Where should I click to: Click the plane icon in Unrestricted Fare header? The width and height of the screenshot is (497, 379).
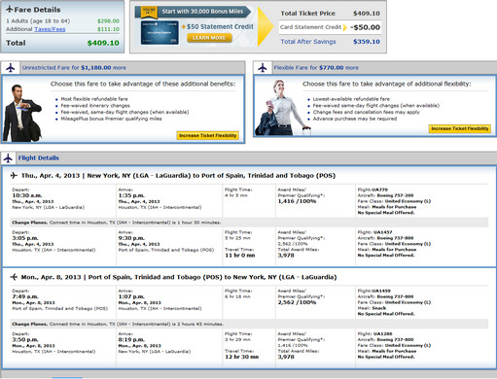click(11, 68)
